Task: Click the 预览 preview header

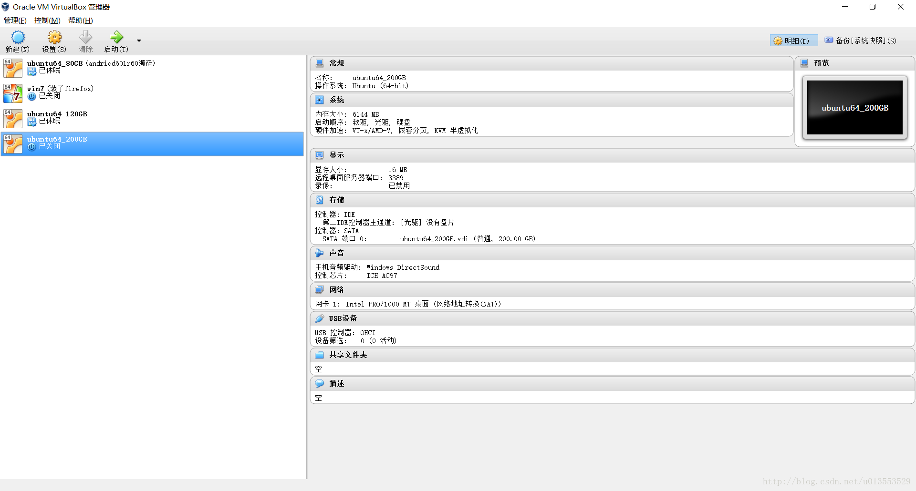Action: click(x=821, y=63)
